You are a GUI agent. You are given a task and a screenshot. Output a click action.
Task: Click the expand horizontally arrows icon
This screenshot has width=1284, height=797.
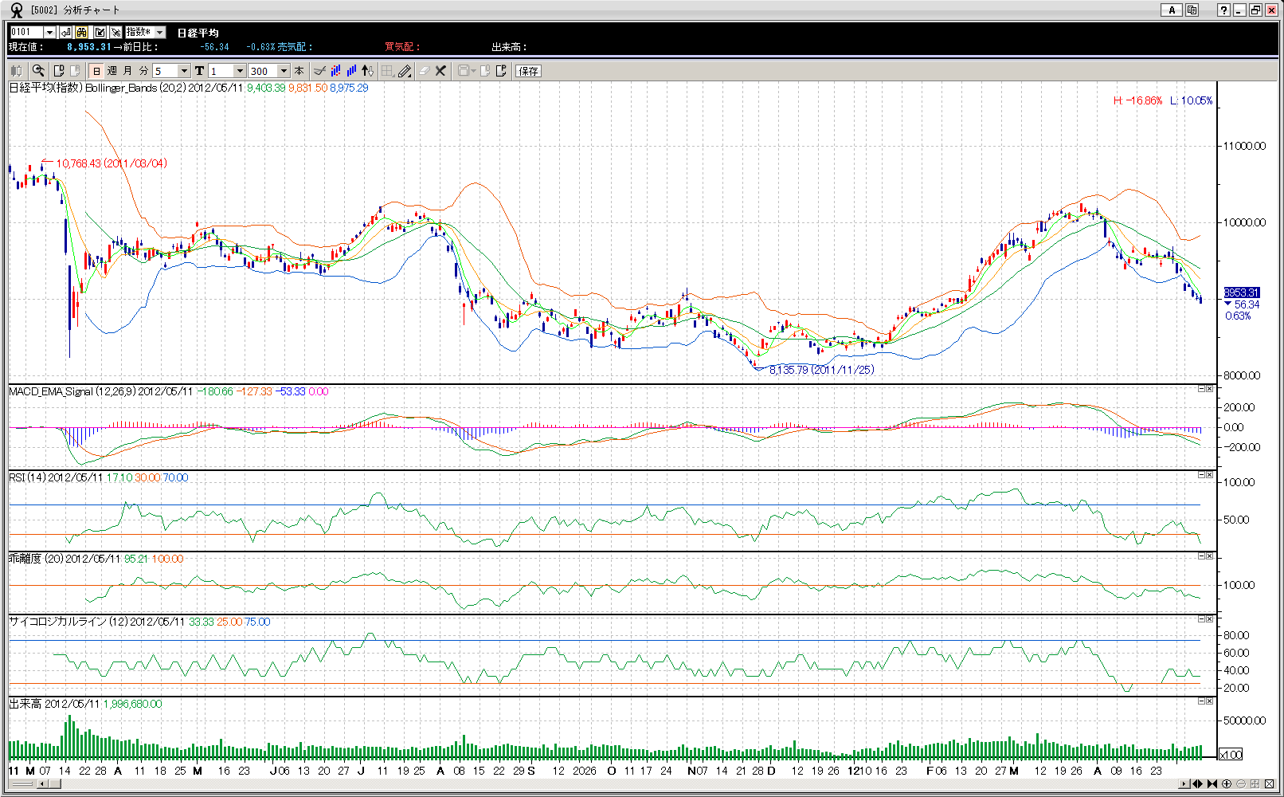pos(1197,784)
